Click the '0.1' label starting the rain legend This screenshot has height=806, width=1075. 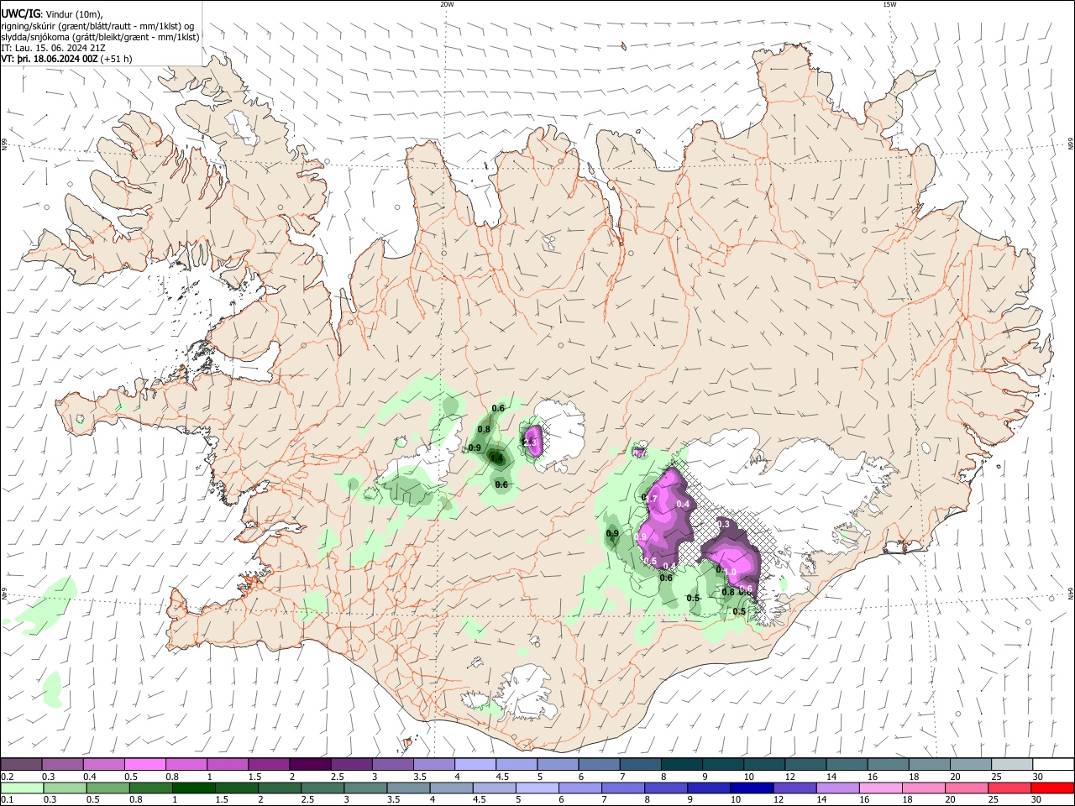point(7,800)
